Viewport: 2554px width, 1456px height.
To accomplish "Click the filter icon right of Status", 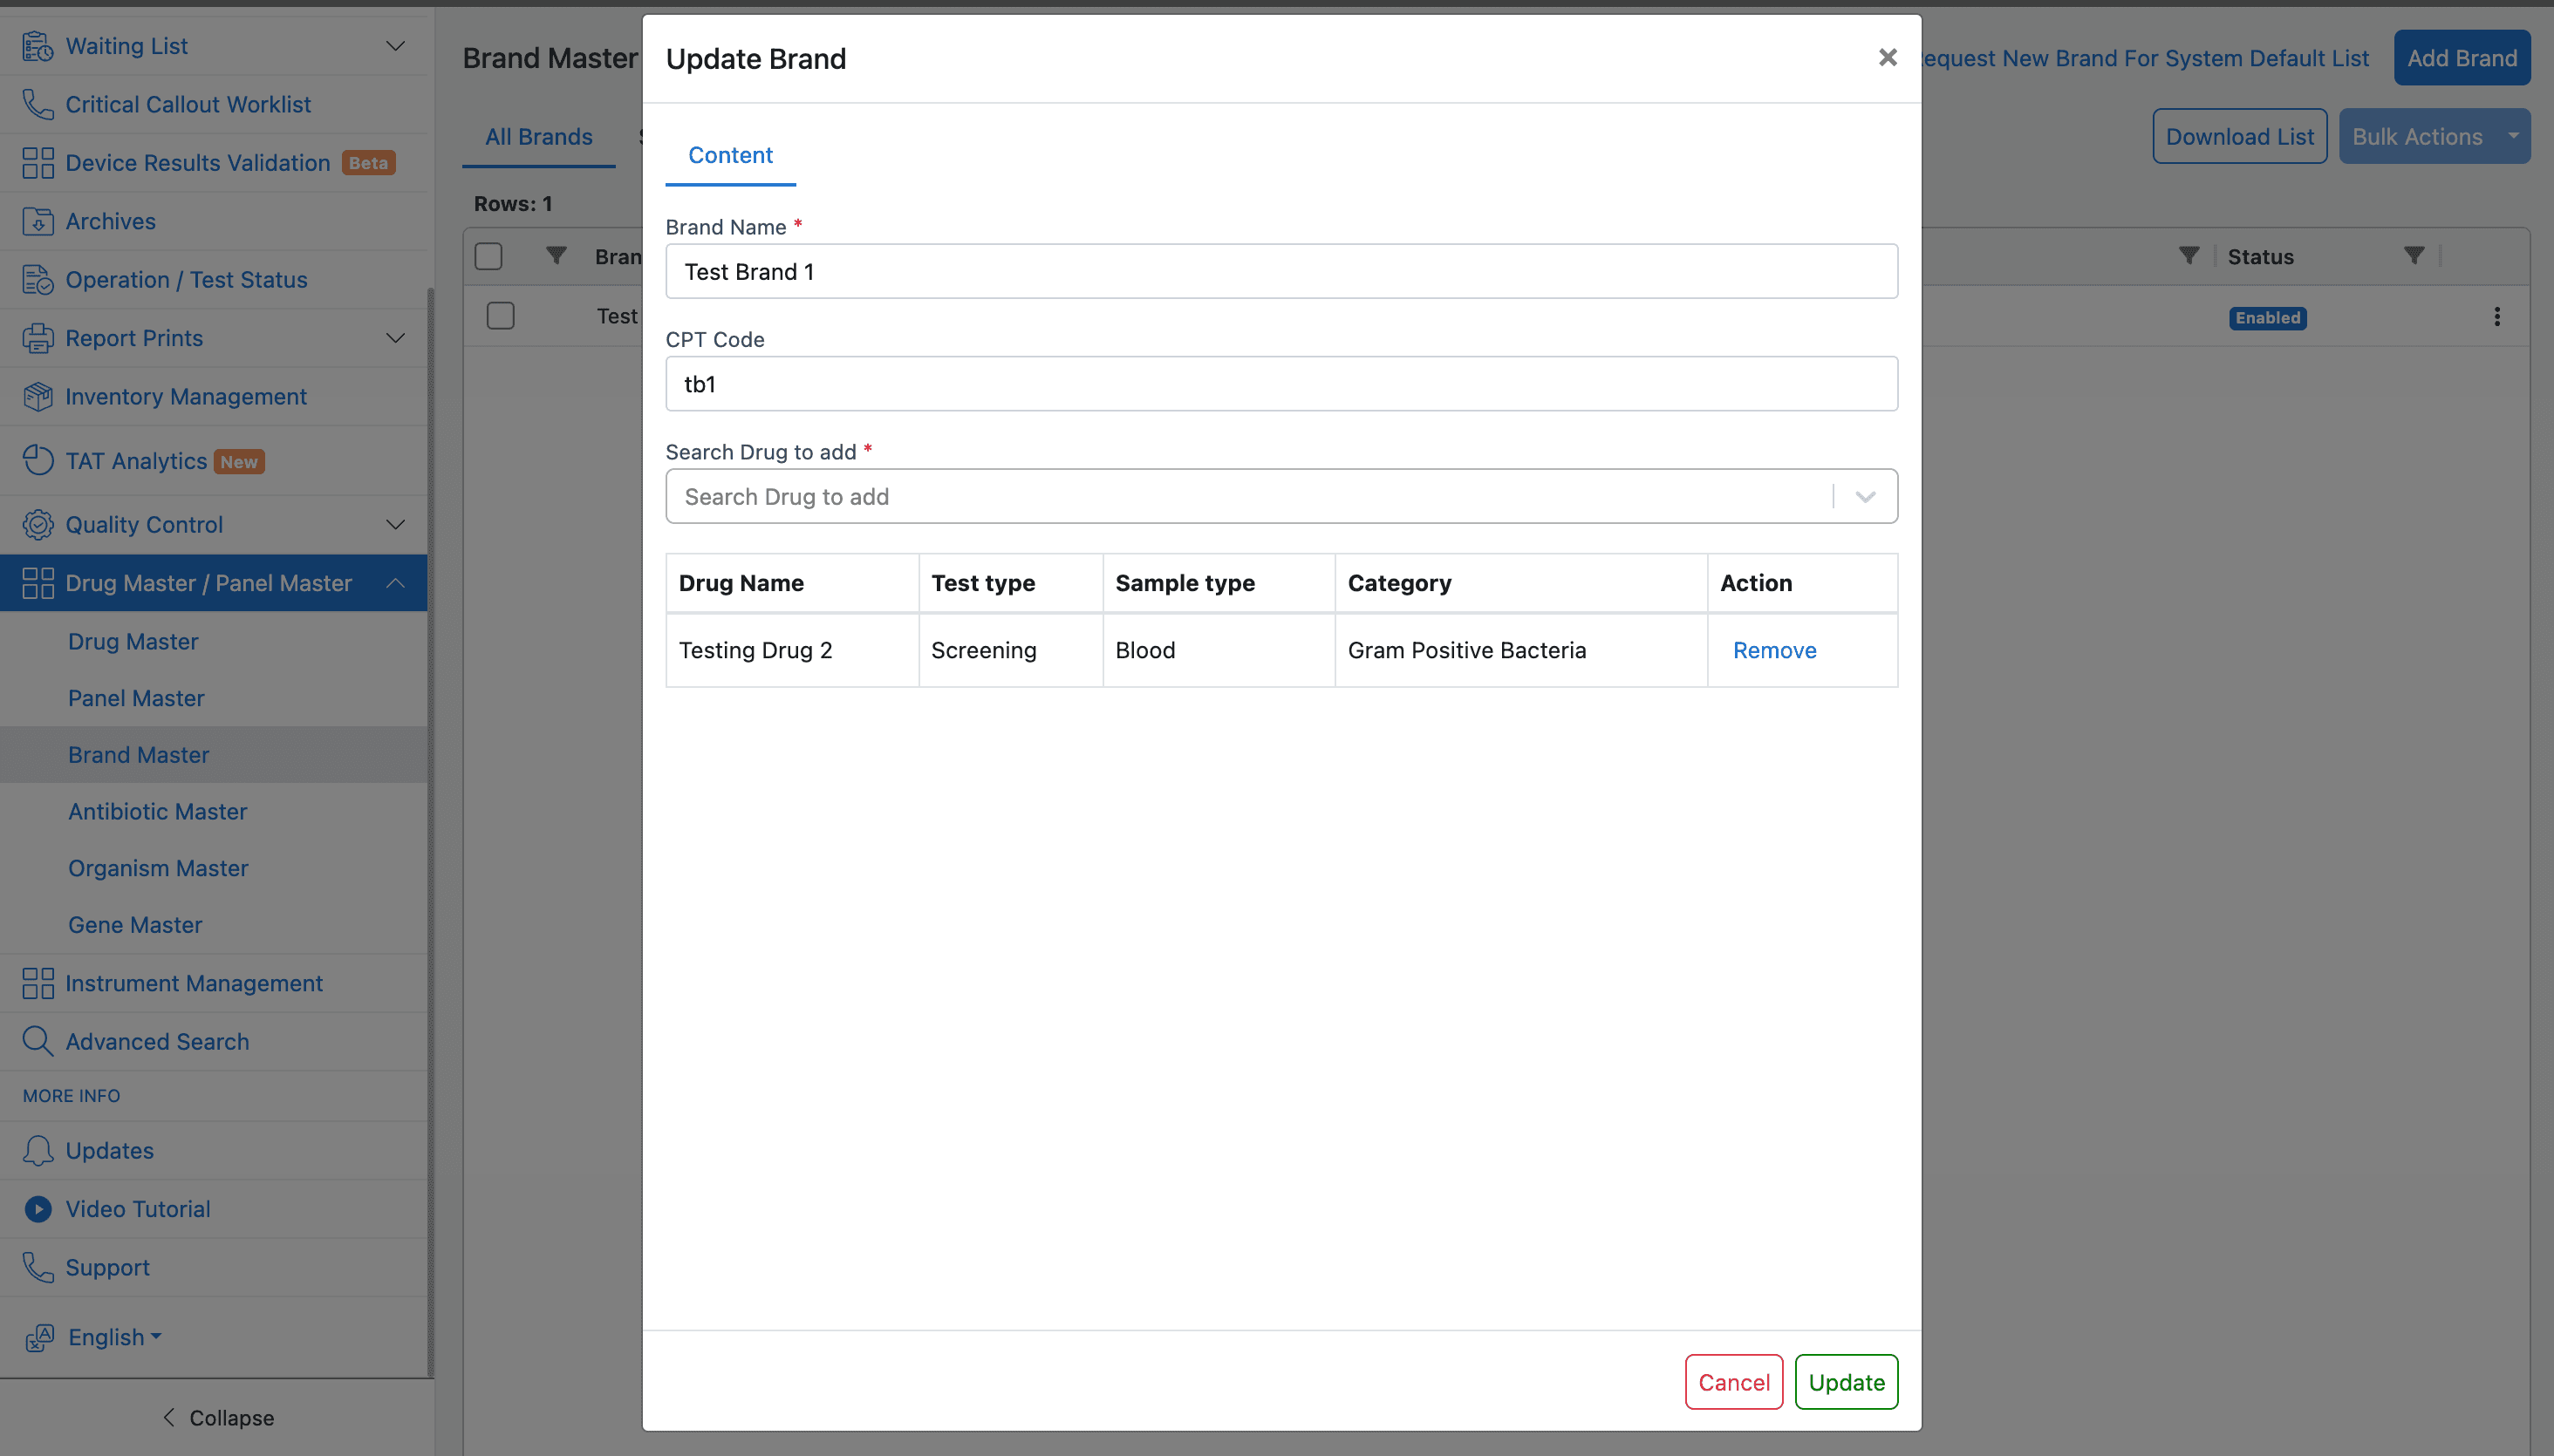I will (x=2414, y=256).
